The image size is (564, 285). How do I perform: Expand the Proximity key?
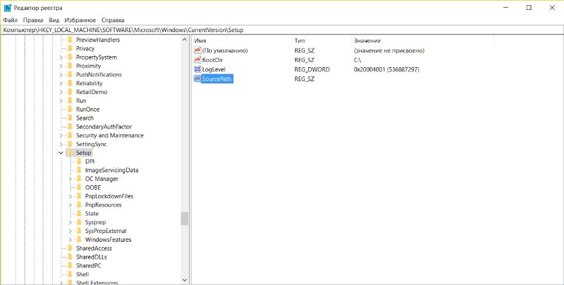(x=61, y=65)
